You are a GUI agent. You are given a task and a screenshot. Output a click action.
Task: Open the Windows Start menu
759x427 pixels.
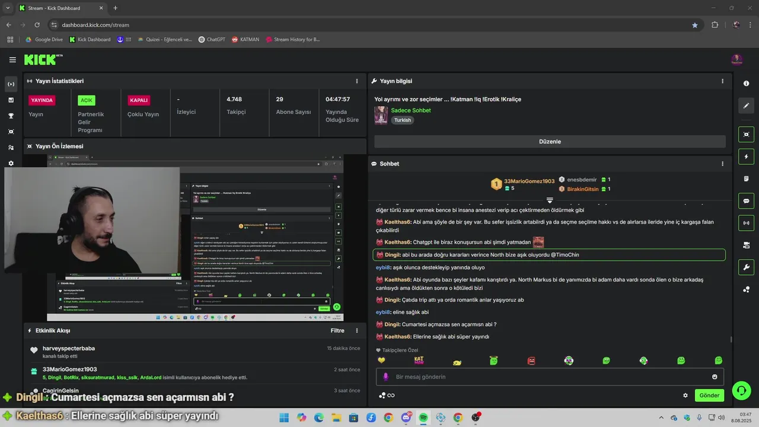click(x=284, y=418)
